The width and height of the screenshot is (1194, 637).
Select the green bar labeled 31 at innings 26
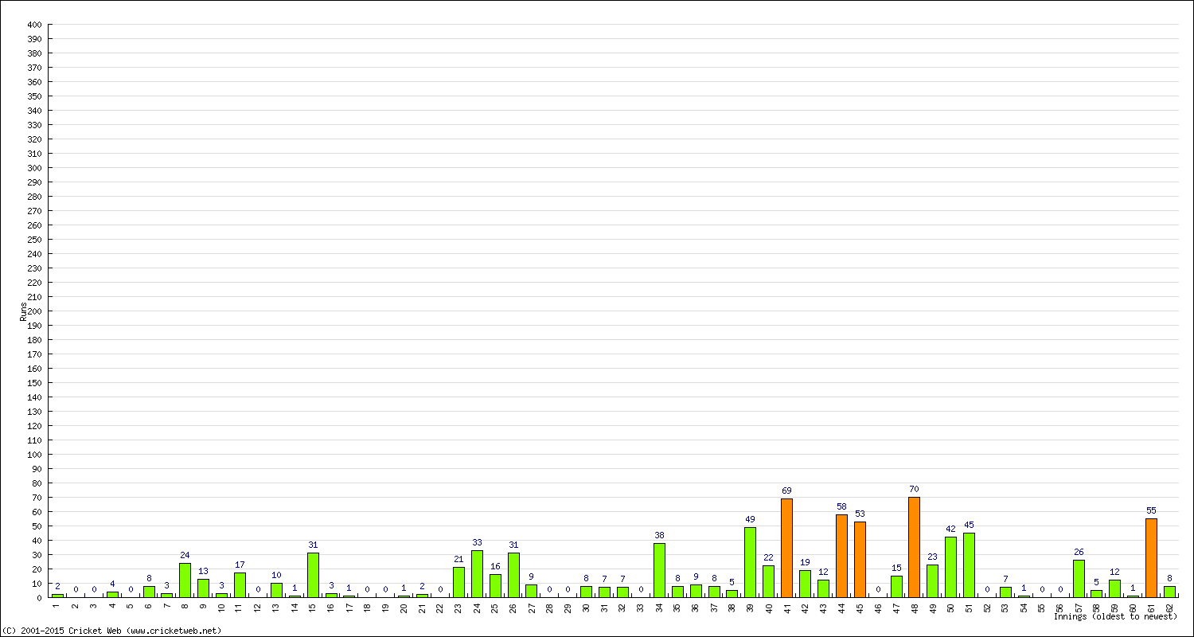(513, 575)
